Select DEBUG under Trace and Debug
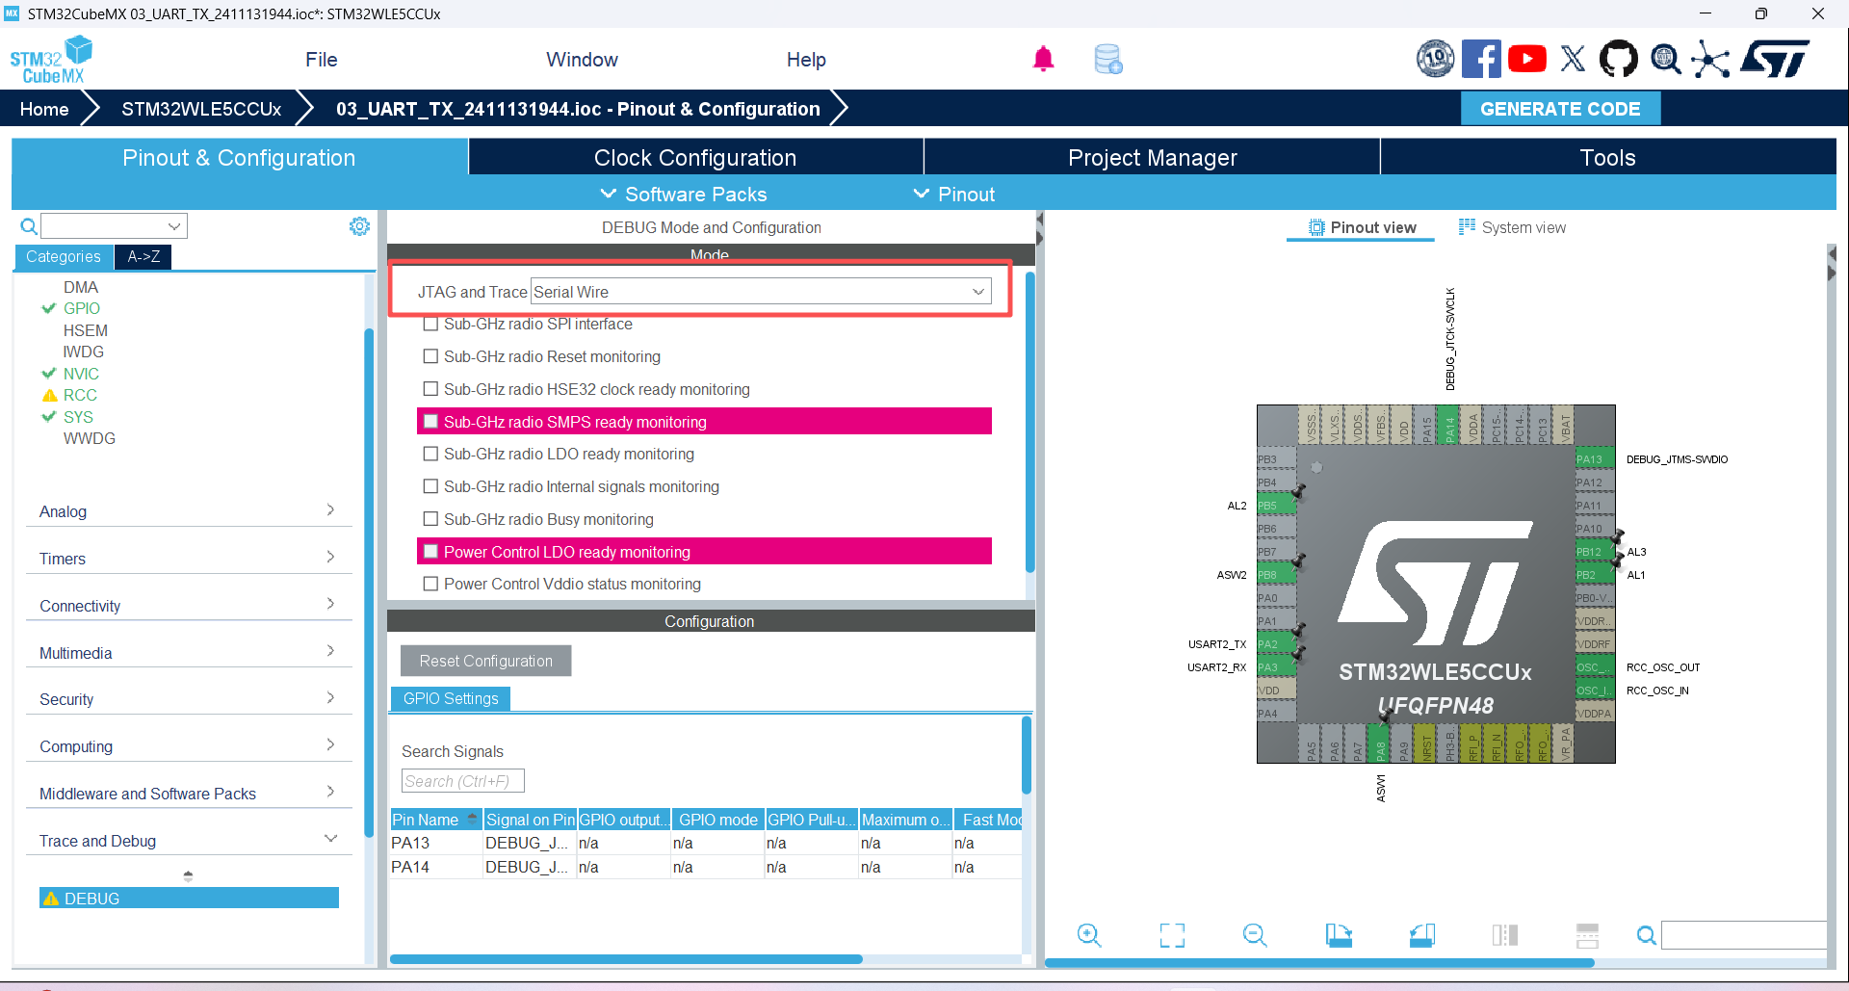This screenshot has height=991, width=1849. (189, 898)
